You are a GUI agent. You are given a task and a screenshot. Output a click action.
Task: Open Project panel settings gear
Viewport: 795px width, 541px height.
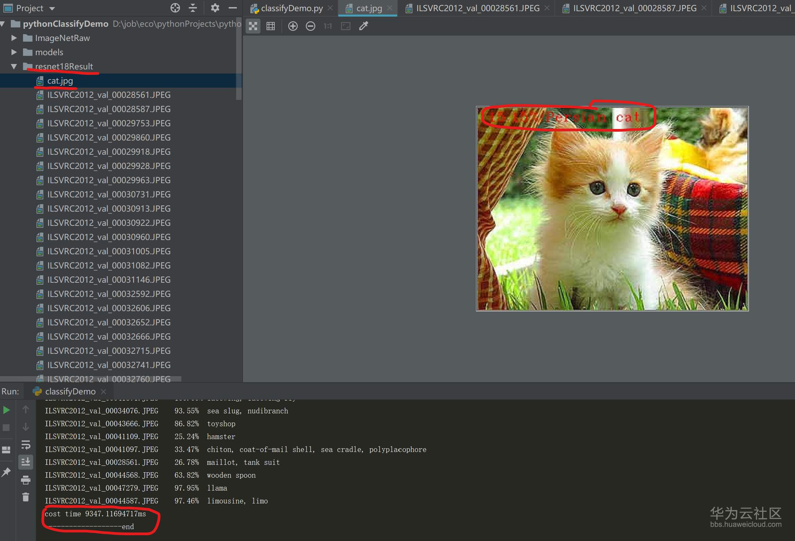(215, 8)
